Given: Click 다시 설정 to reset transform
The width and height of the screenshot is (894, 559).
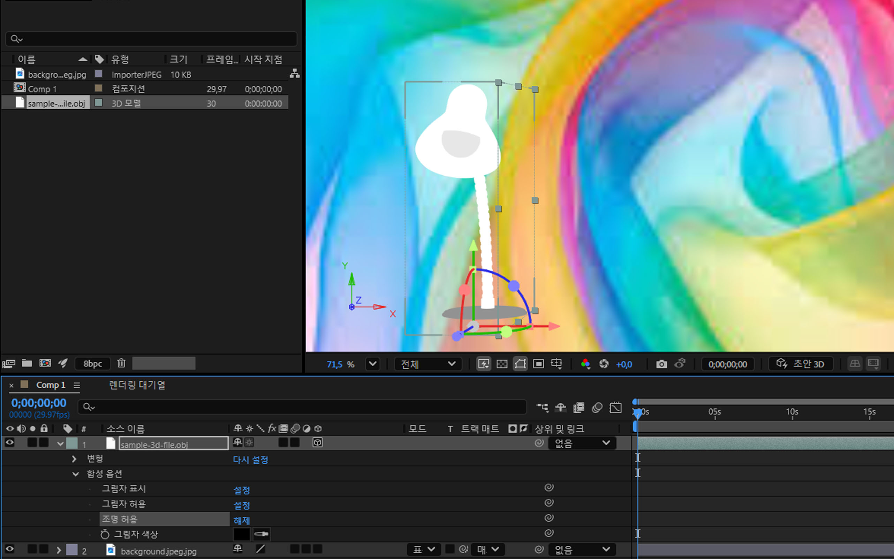Looking at the screenshot, I should pyautogui.click(x=250, y=460).
